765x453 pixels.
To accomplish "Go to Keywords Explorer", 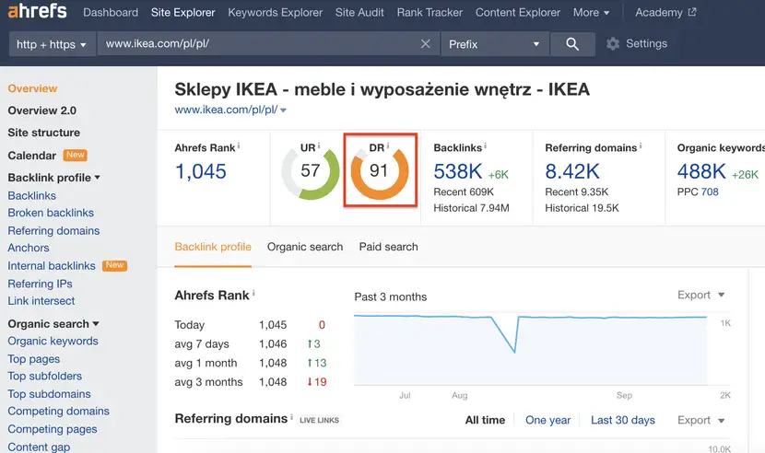I will click(x=276, y=12).
